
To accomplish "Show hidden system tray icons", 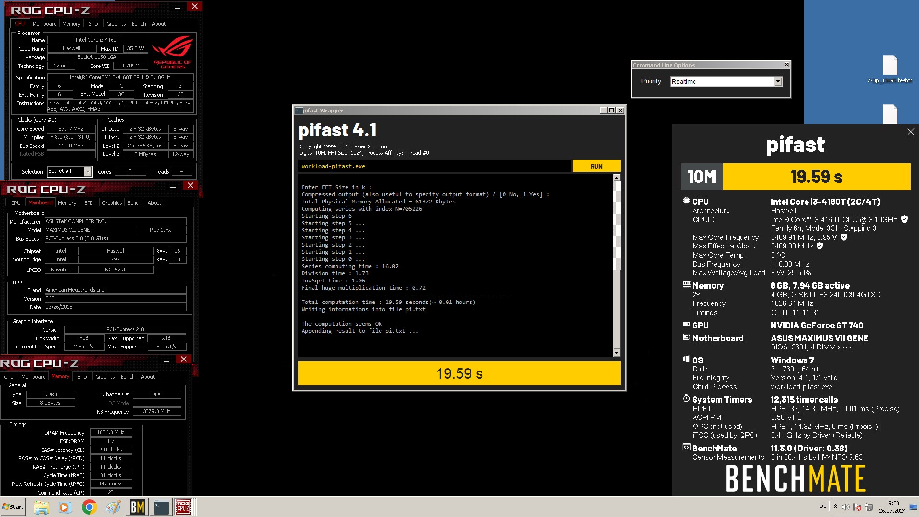I will pos(835,506).
